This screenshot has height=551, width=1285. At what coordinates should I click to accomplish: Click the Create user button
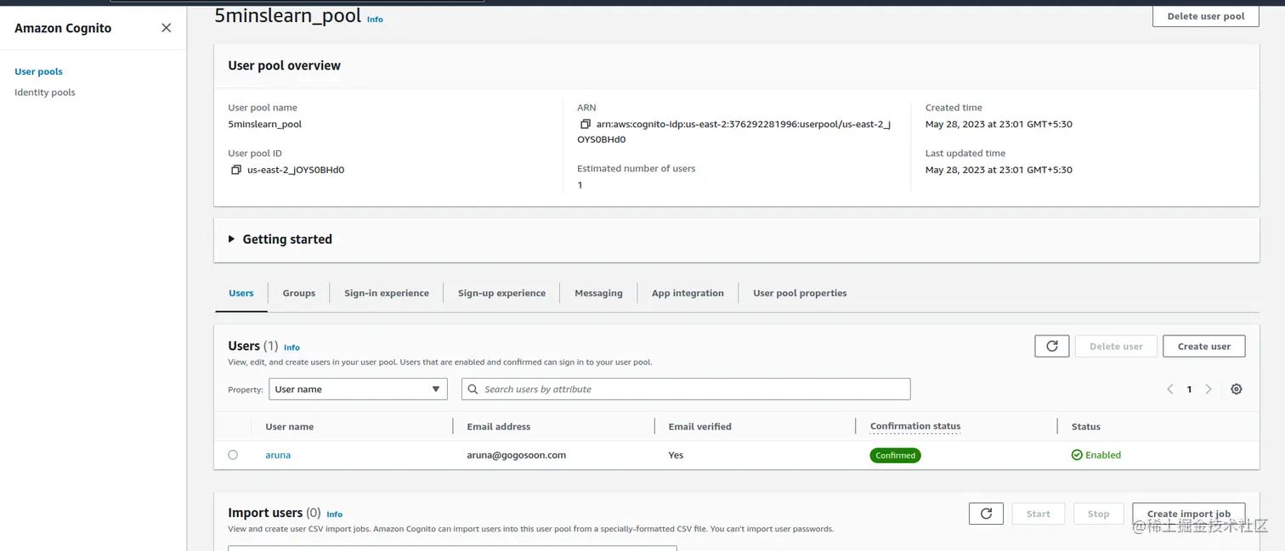(x=1204, y=346)
